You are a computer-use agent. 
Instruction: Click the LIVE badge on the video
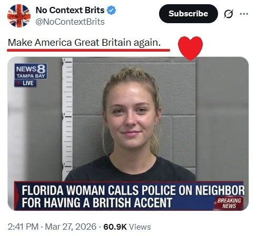pos(25,83)
